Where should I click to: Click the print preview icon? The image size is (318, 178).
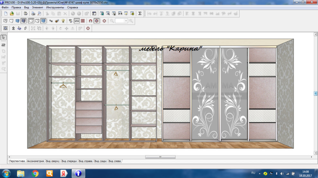pos(39,13)
